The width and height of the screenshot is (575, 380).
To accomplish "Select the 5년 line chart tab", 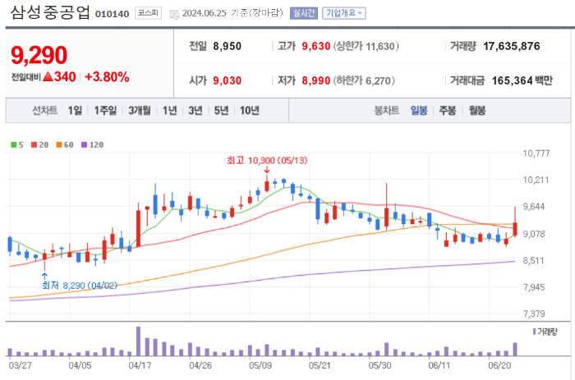I will point(221,110).
